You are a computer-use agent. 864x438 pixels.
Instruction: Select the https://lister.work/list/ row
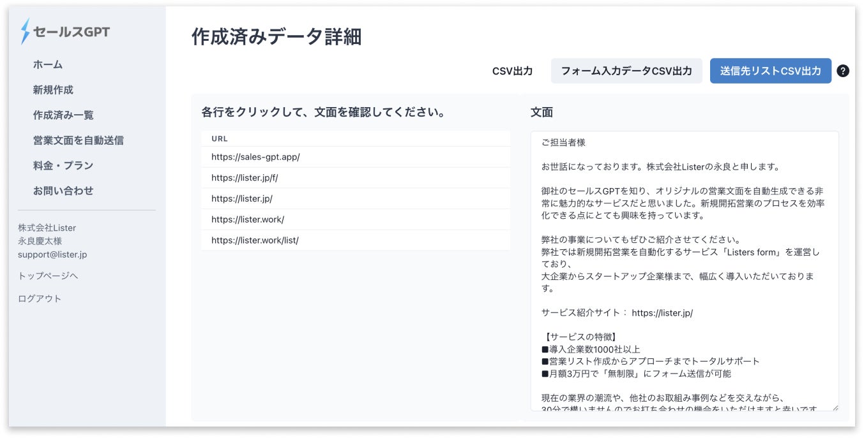click(x=356, y=240)
